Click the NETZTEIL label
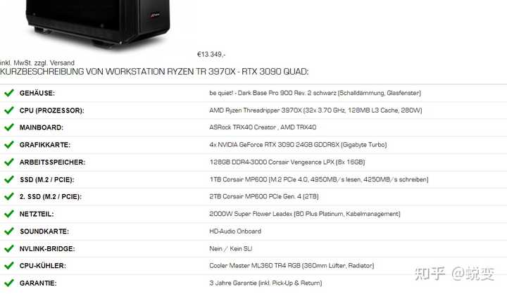Image resolution: width=507 pixels, height=294 pixels. point(37,215)
